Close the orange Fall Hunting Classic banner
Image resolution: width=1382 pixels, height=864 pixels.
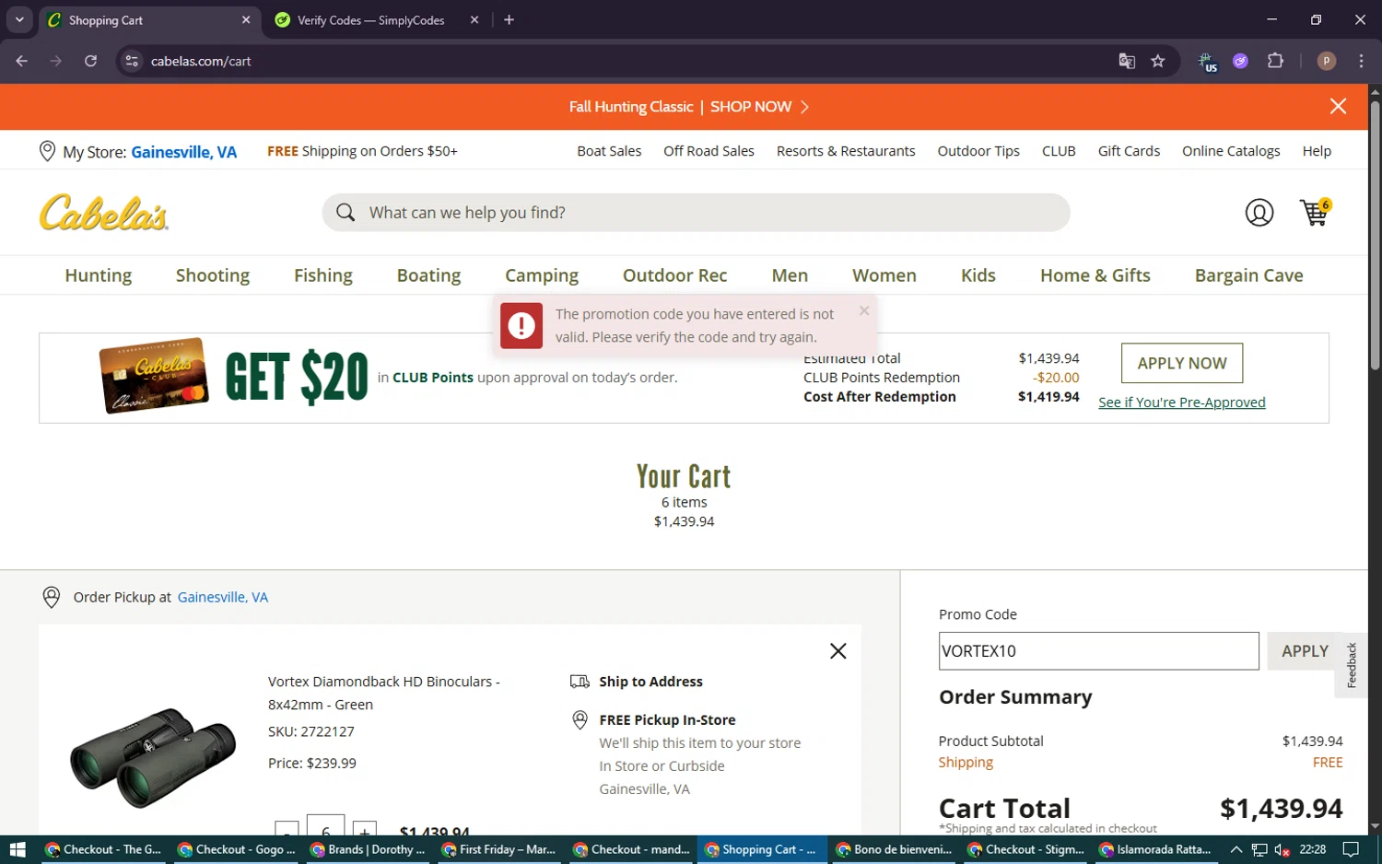pos(1338,107)
